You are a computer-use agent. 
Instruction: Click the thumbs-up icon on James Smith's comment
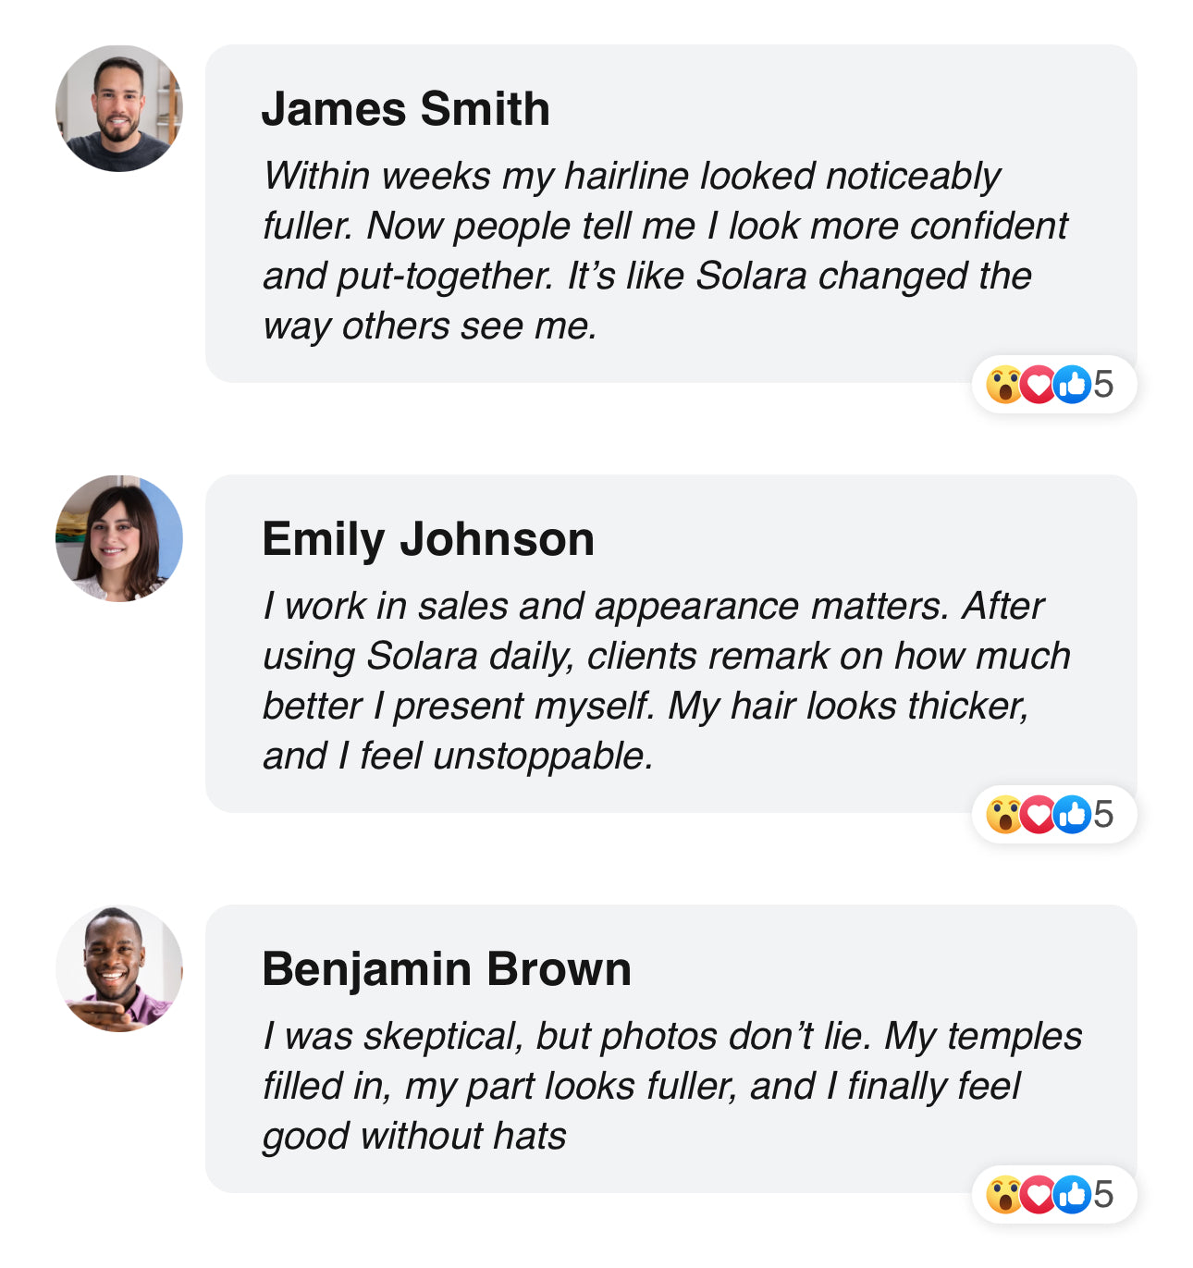point(1072,385)
